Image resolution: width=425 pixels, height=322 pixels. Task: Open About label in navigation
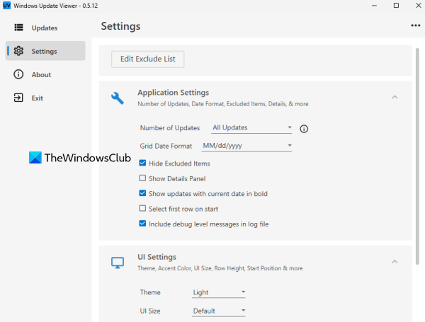point(41,75)
